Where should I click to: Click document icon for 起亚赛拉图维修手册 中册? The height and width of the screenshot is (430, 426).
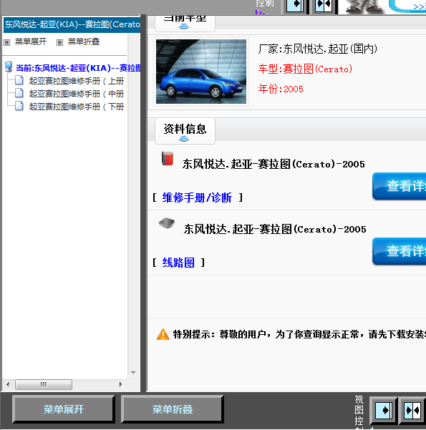19,93
